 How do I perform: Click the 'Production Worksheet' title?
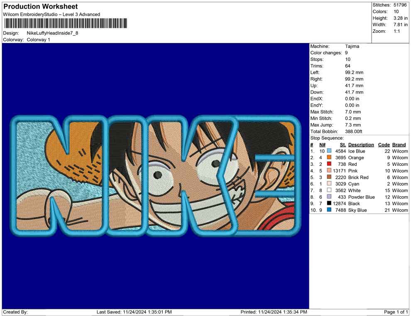(41, 7)
